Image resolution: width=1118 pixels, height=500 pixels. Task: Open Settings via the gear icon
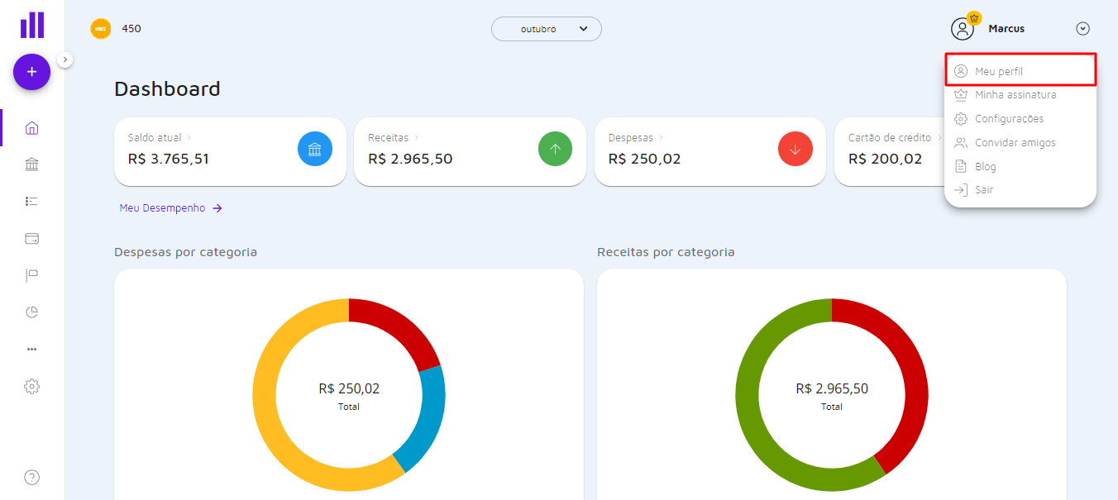(x=31, y=386)
